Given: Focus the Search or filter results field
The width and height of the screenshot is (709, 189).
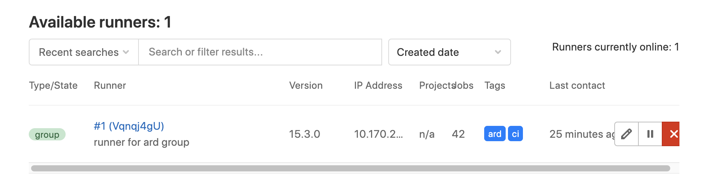Looking at the screenshot, I should click(260, 52).
